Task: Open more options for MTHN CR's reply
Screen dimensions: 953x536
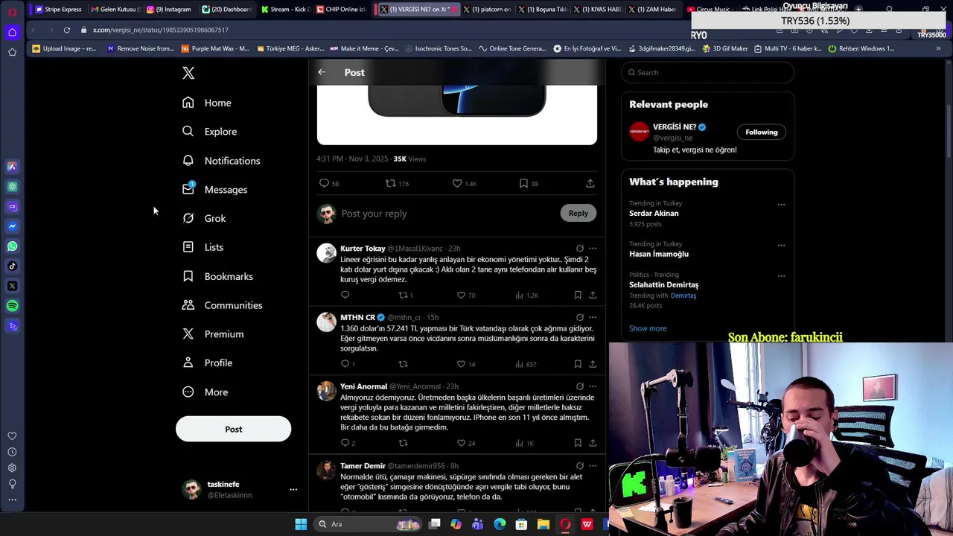Action: (x=593, y=317)
